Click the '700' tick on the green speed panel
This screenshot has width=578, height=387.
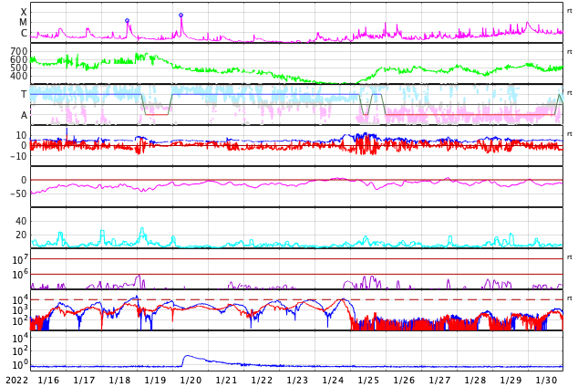(x=19, y=51)
